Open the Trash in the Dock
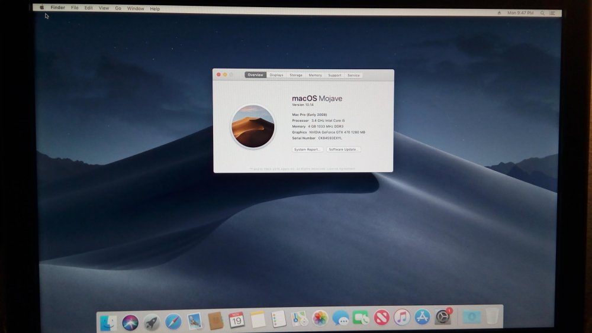Image resolution: width=592 pixels, height=333 pixels. (x=493, y=316)
